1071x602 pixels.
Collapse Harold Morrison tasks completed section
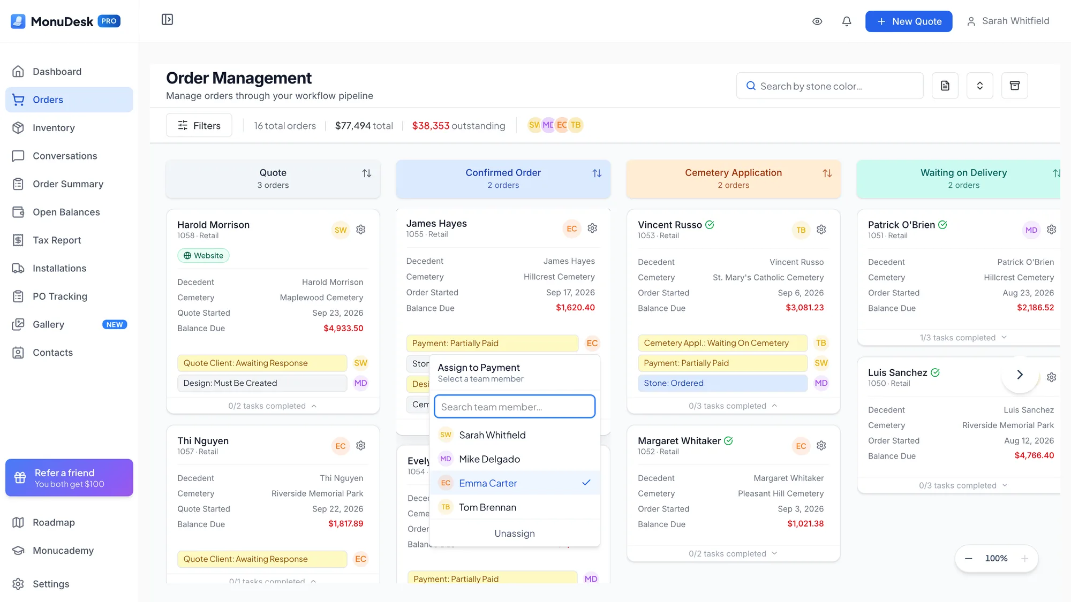(273, 406)
